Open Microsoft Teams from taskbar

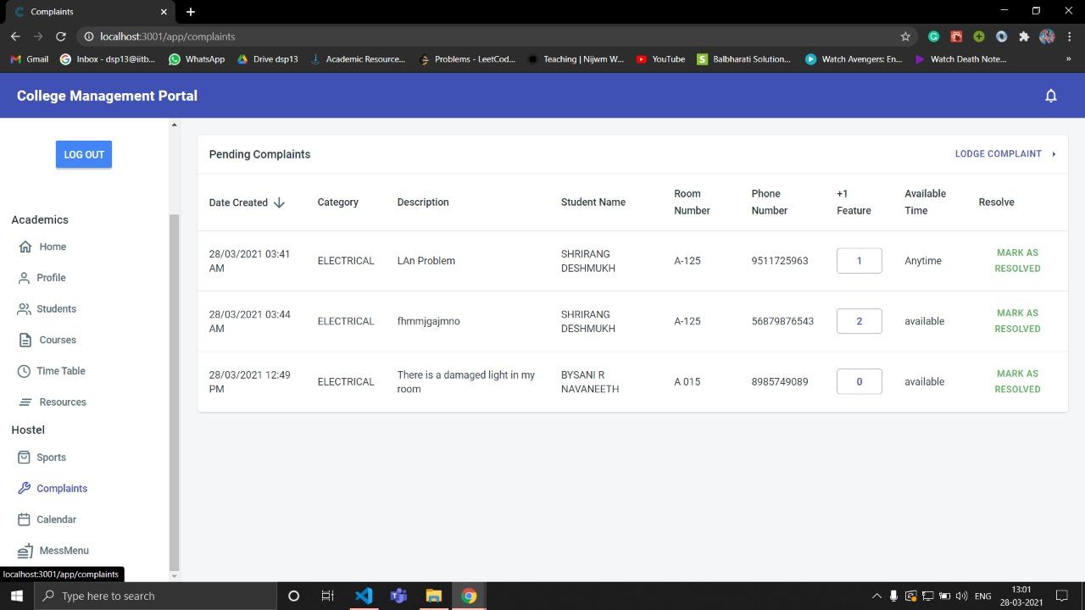point(398,596)
